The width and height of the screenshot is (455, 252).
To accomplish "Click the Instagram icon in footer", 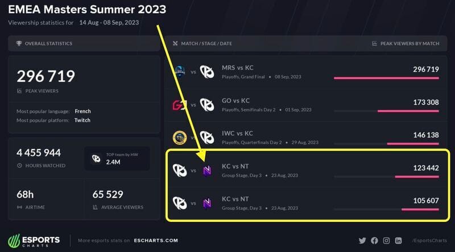I will [386, 241].
